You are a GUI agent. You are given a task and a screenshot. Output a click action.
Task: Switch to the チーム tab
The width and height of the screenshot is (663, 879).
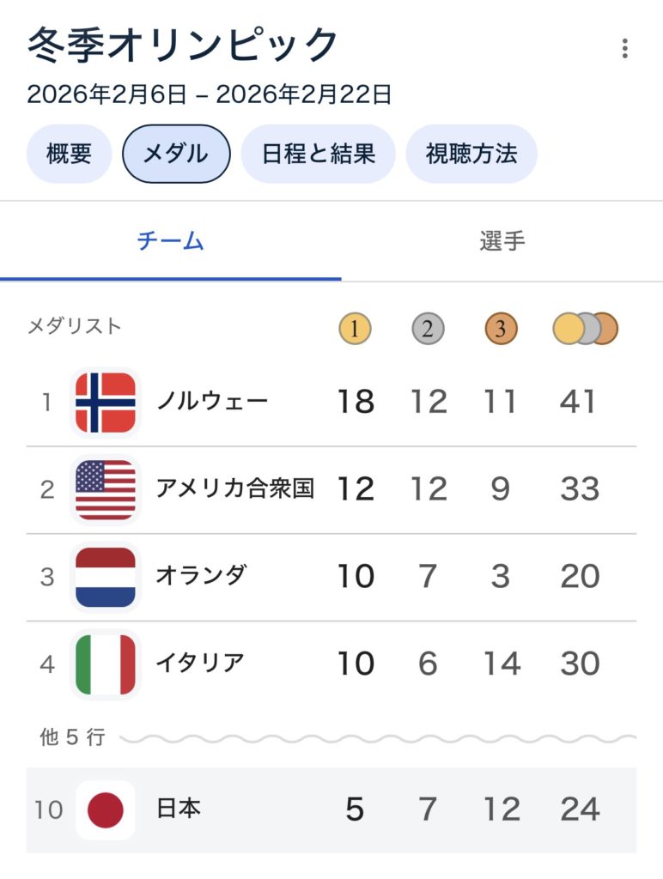tap(170, 241)
